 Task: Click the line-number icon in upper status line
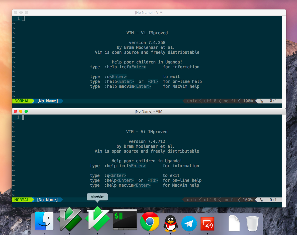tap(262, 101)
